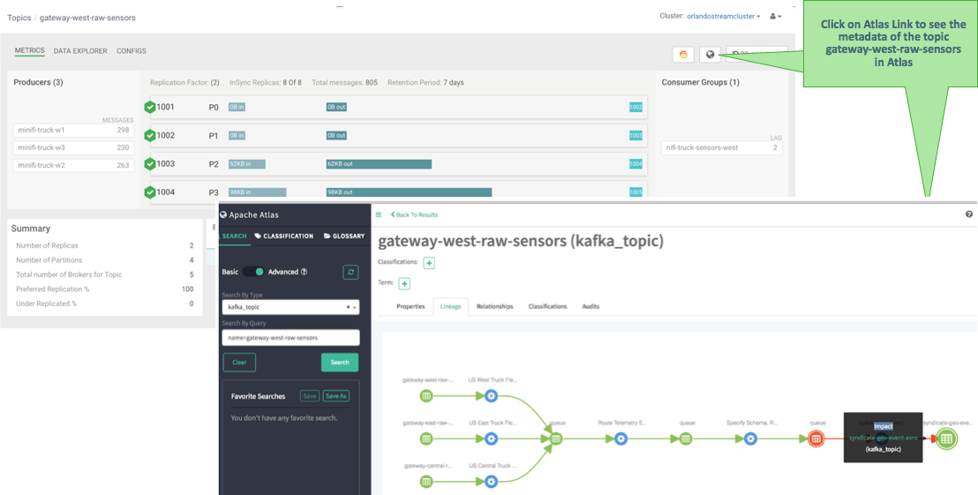The height and width of the screenshot is (495, 978).
Task: Open the orlandostreamcluster cluster dropdown
Action: (x=724, y=16)
